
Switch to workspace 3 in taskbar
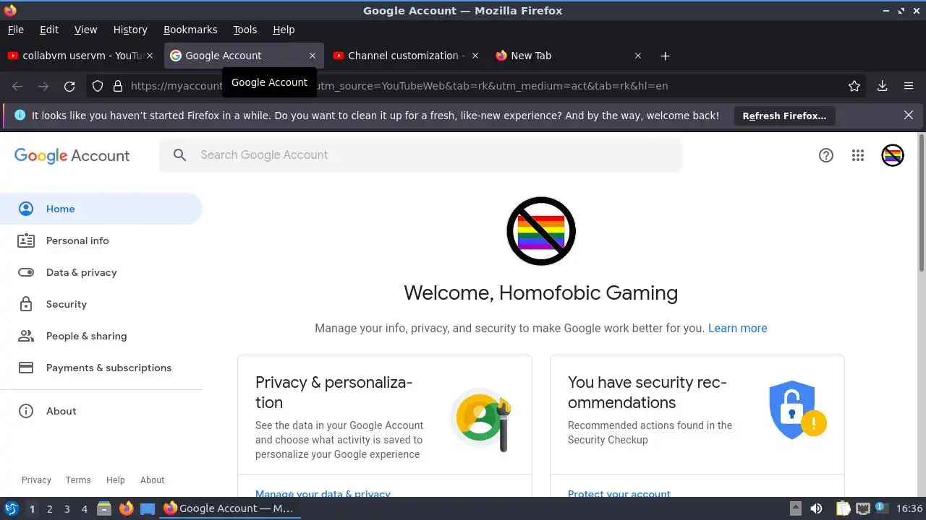[x=67, y=509]
